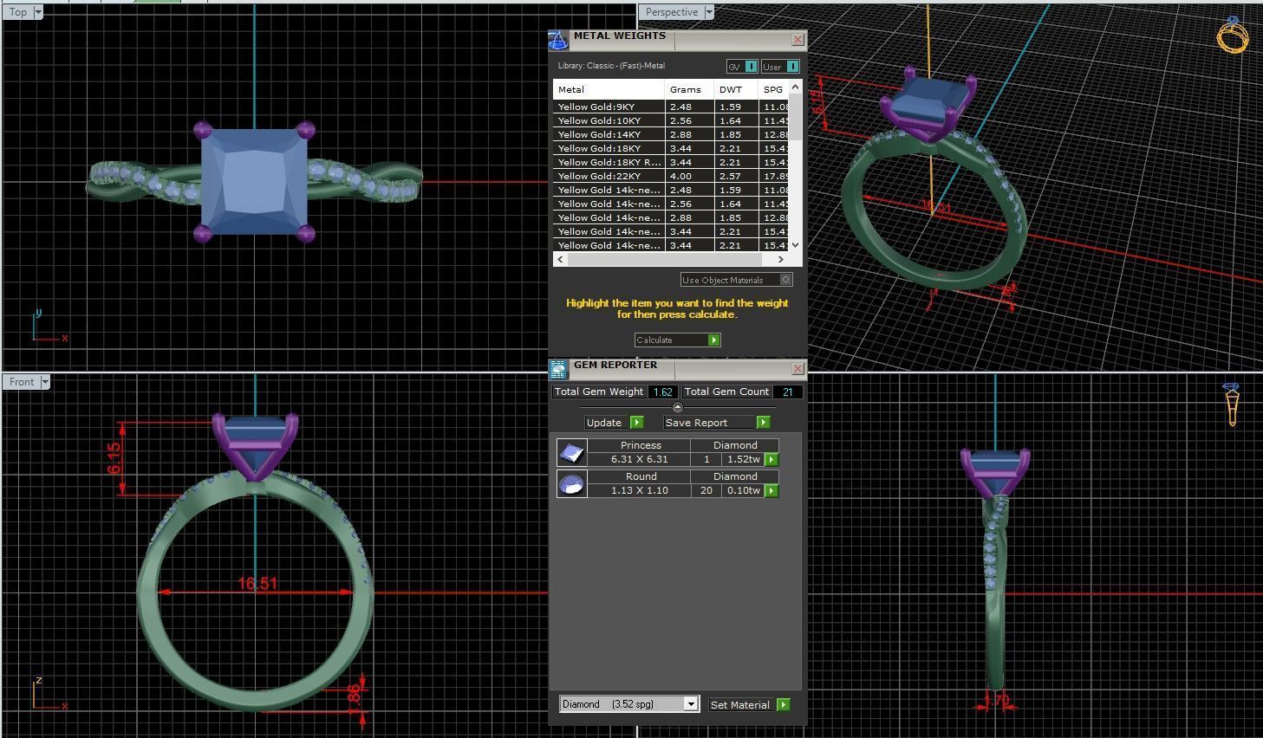1263x738 pixels.
Task: Click the Perspective viewport label
Action: click(672, 12)
